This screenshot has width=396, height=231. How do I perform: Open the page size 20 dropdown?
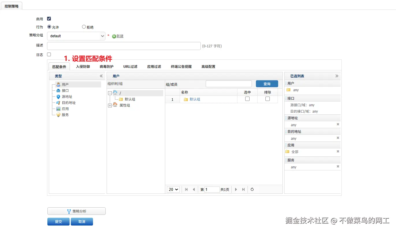click(x=173, y=189)
